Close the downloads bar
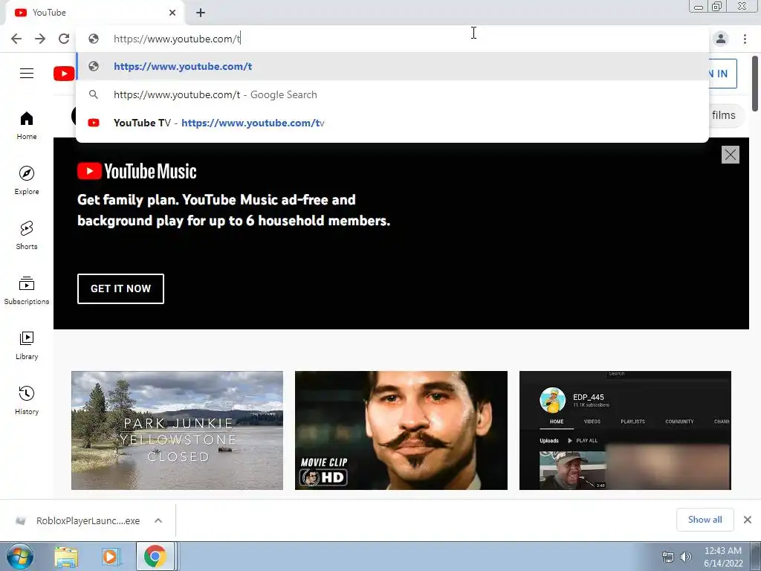 [748, 520]
